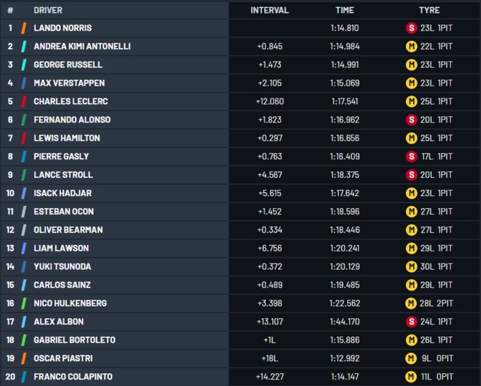Screen dimensions: 481x386
Task: Click the position number column header
Action: (11, 11)
